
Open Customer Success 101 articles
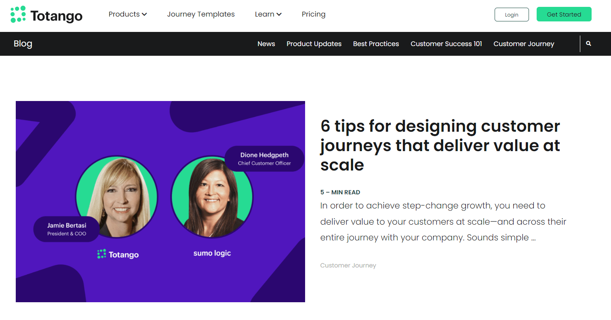[446, 44]
